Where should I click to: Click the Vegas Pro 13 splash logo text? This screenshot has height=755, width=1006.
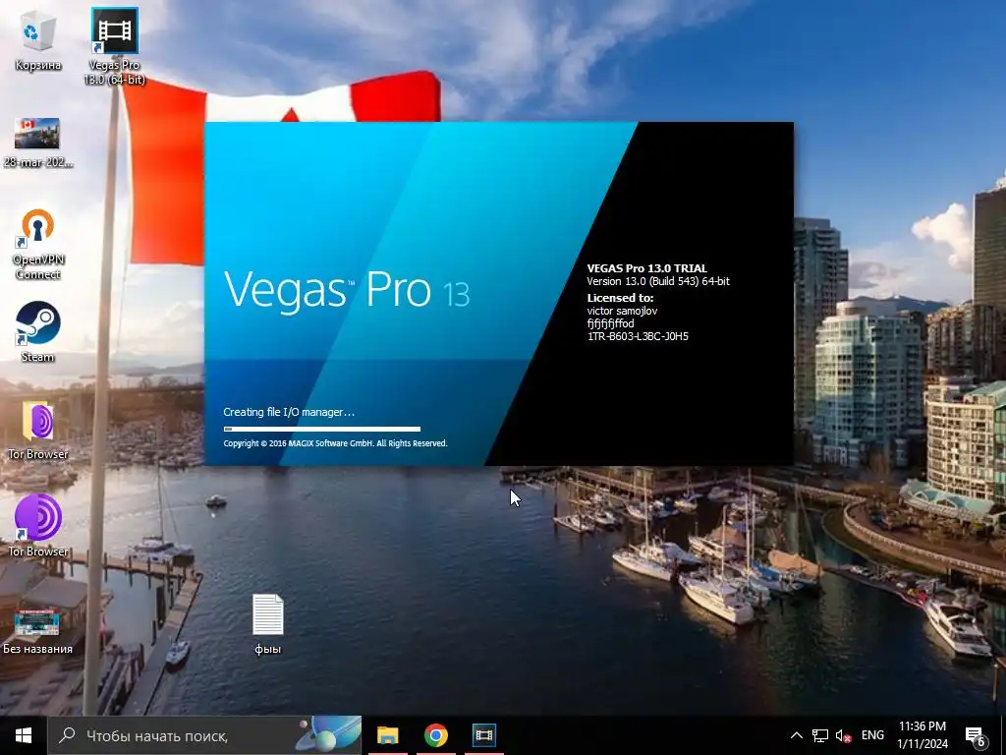point(347,290)
